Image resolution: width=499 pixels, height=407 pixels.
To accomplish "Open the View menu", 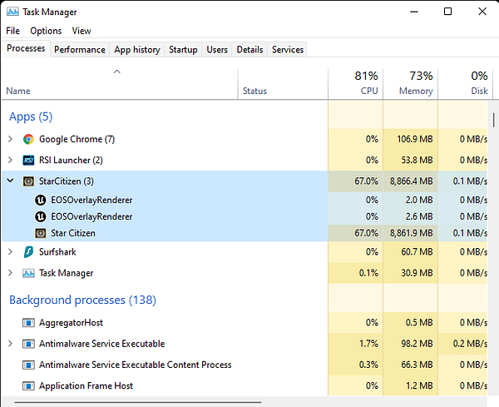I will 82,31.
